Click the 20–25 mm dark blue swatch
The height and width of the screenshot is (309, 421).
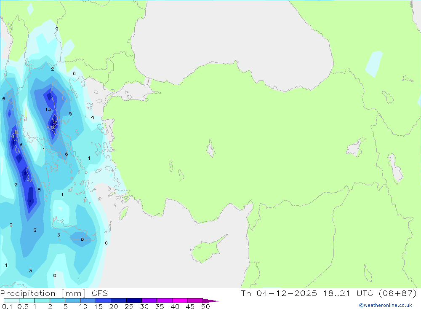118,301
